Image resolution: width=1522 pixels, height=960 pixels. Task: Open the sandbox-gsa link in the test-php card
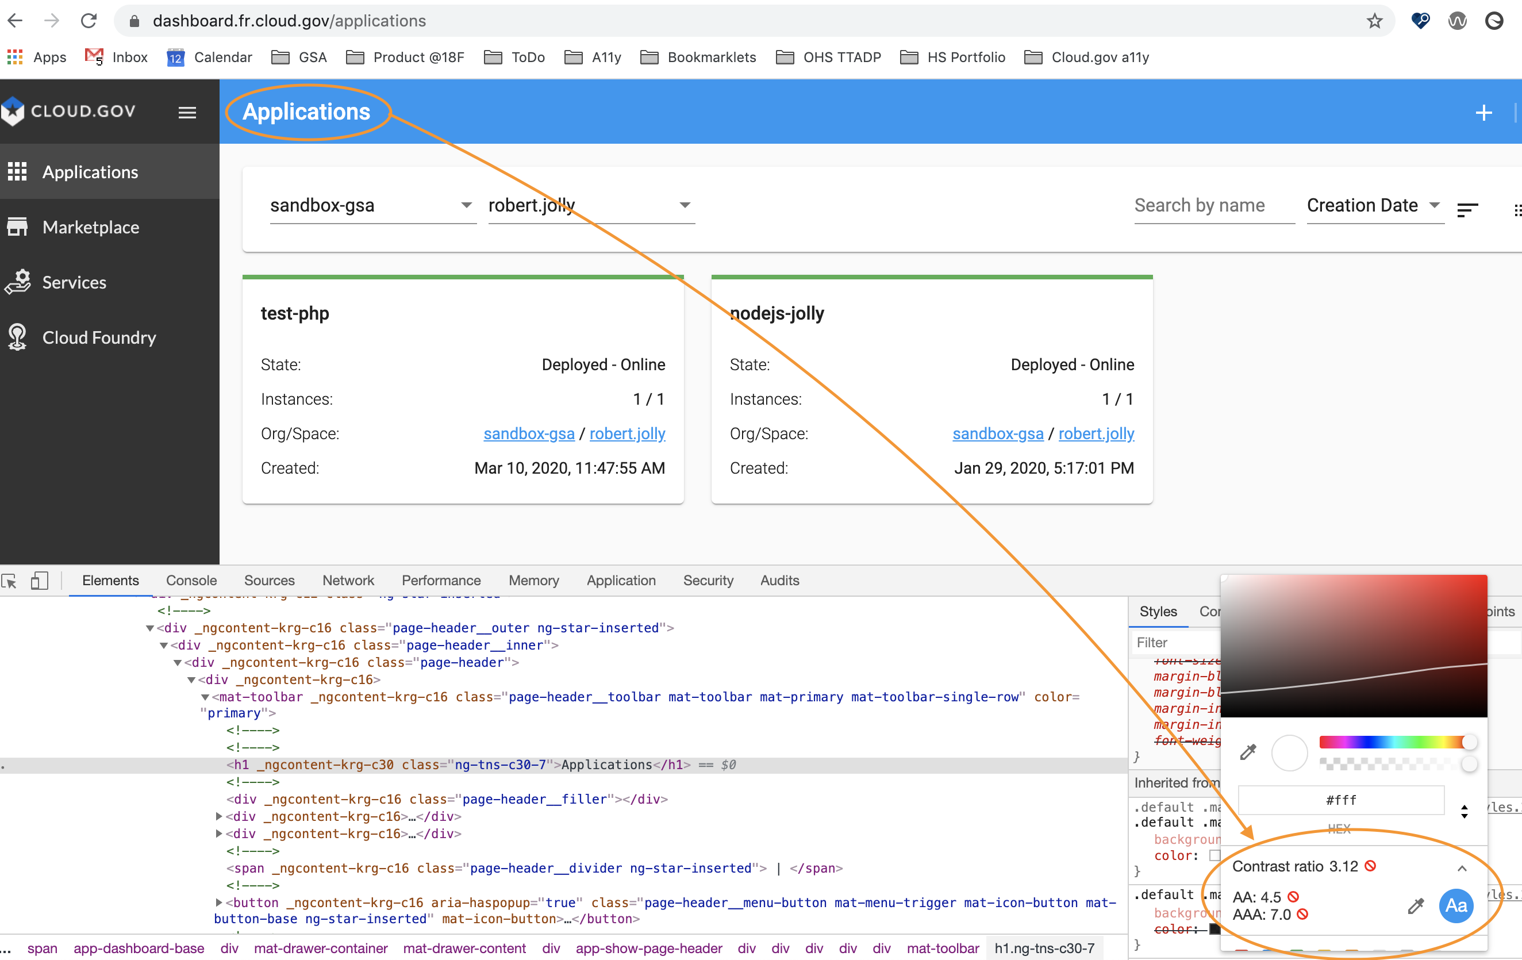529,433
